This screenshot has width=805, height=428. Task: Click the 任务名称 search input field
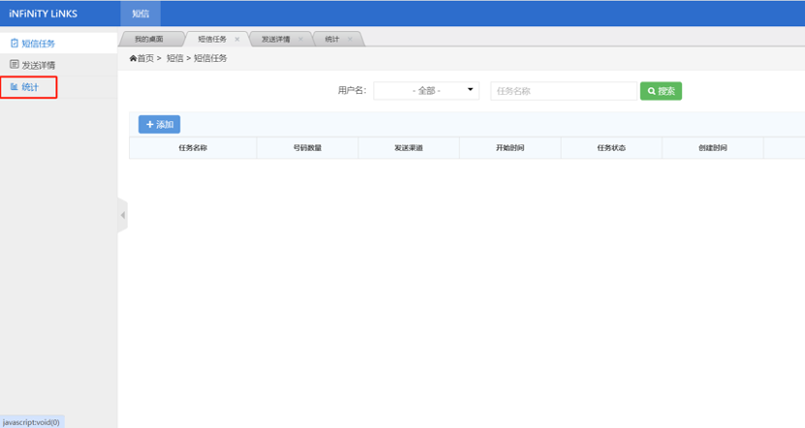pos(563,91)
